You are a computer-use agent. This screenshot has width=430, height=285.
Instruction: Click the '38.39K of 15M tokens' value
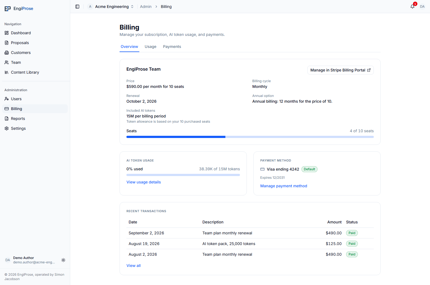pos(219,169)
